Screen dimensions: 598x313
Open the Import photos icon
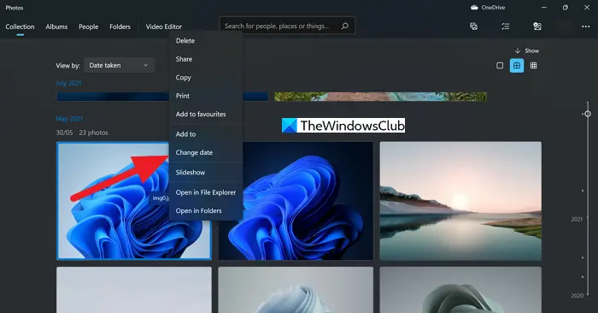click(537, 27)
